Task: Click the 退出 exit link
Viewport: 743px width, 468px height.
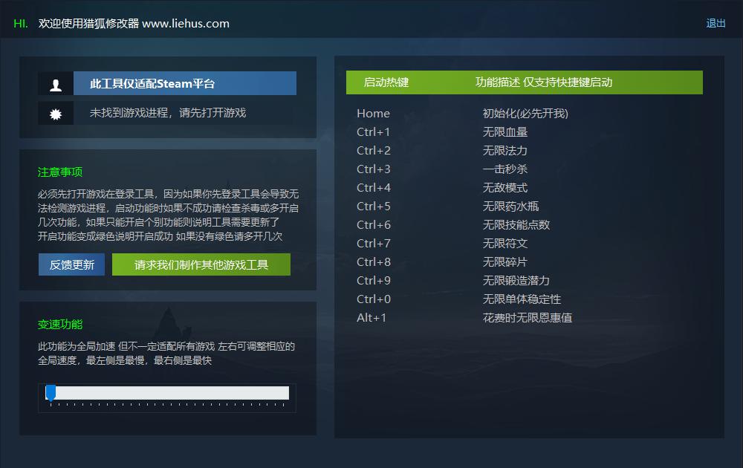Action: pyautogui.click(x=716, y=23)
